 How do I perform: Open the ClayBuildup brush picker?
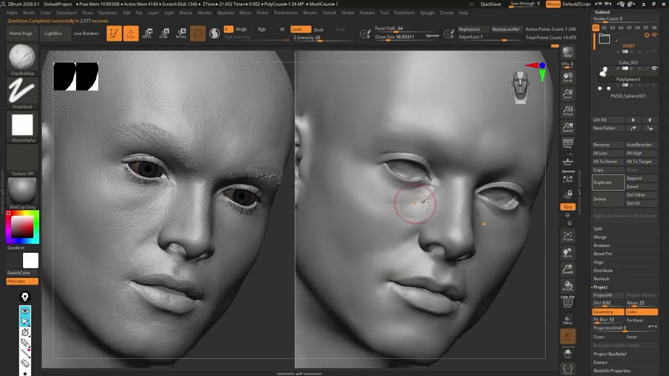point(22,60)
